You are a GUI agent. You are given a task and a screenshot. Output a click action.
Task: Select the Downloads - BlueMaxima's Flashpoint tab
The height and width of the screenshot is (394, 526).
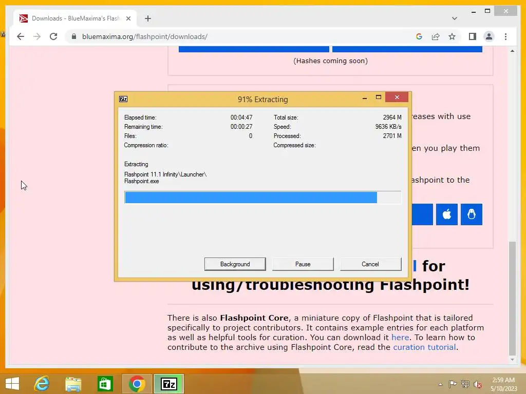[x=74, y=18]
